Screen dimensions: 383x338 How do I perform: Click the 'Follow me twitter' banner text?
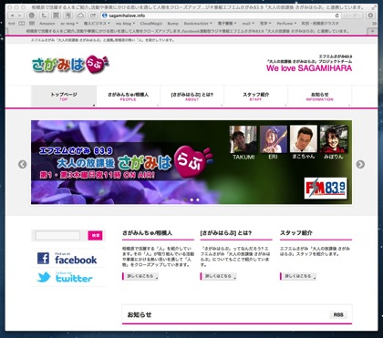point(74,277)
